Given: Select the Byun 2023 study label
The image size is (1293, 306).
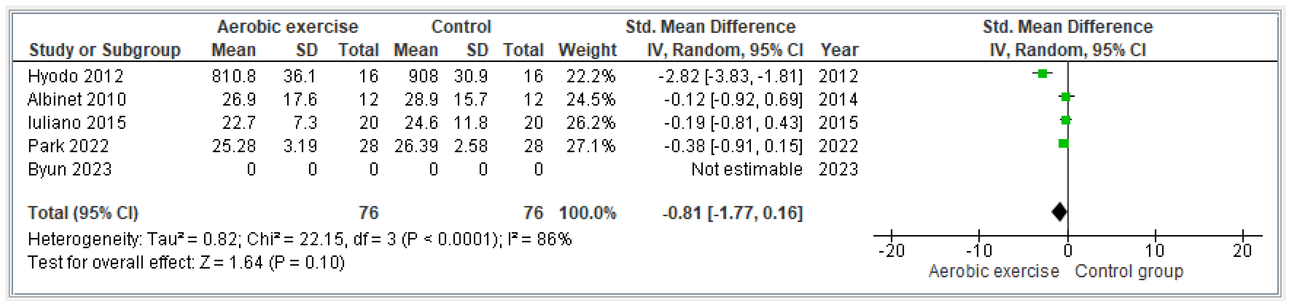Looking at the screenshot, I should coord(69,169).
